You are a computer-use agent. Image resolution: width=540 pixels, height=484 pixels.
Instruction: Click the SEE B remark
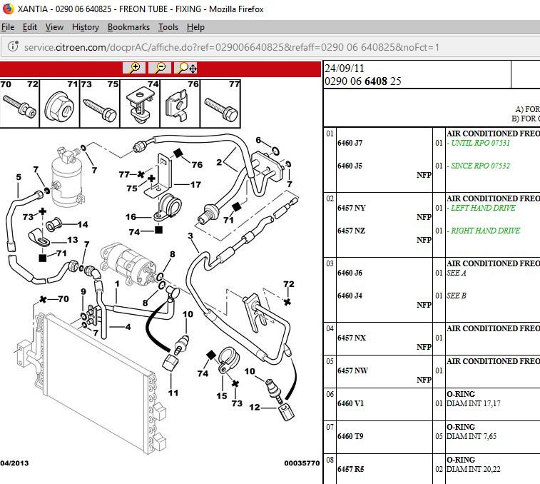(x=457, y=296)
